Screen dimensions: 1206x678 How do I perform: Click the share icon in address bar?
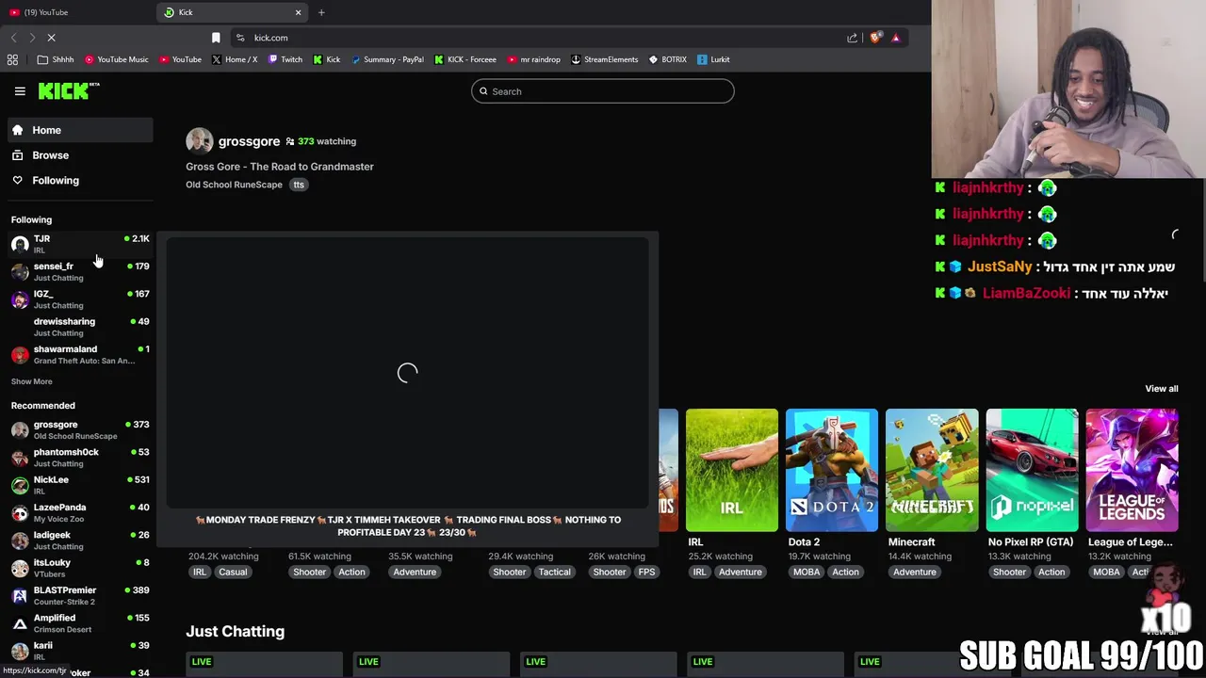tap(852, 38)
